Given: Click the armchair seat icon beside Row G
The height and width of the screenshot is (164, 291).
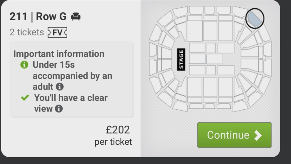Looking at the screenshot, I should click(76, 16).
